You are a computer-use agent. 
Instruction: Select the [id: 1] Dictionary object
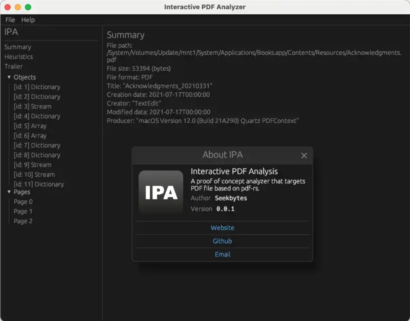37,87
